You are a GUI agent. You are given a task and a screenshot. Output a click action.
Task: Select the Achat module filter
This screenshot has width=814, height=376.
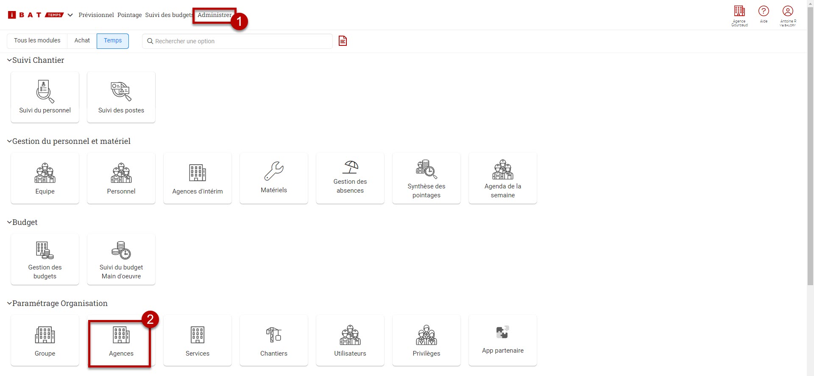coord(82,41)
